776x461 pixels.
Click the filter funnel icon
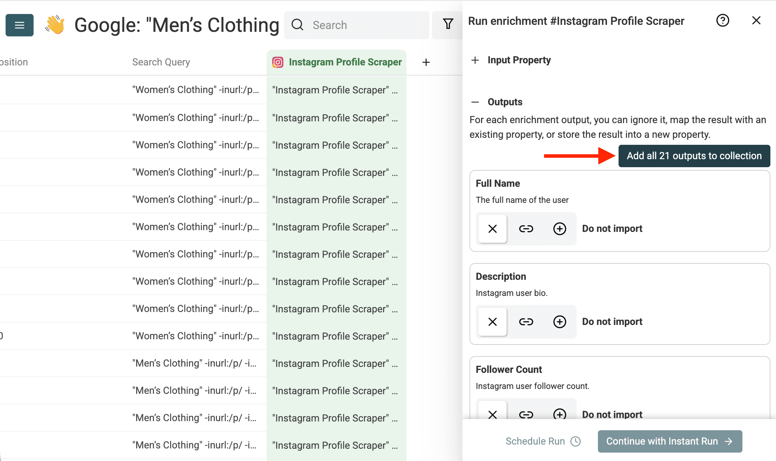point(448,24)
